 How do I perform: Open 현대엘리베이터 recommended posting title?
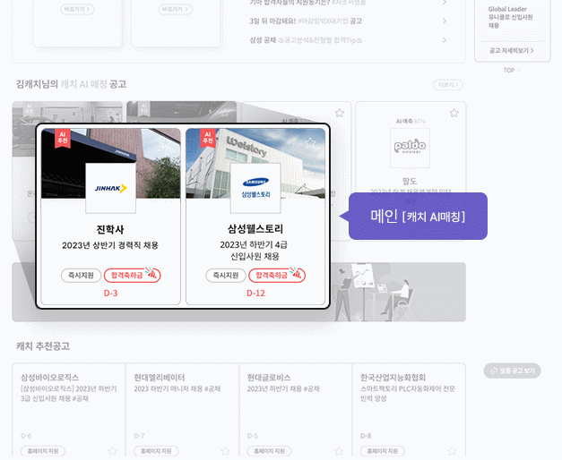coord(160,378)
